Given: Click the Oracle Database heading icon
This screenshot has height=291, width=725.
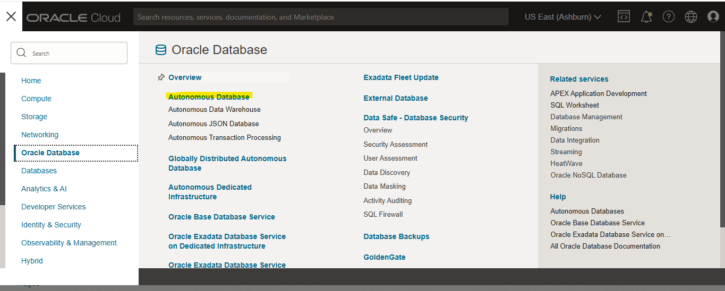Looking at the screenshot, I should [x=160, y=50].
